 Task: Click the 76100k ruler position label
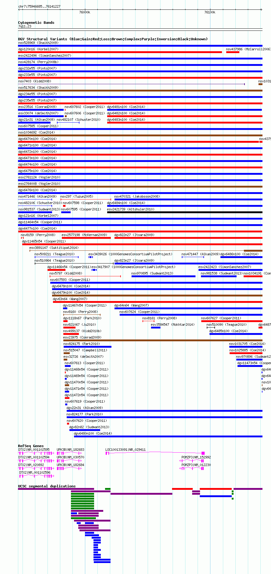(x=210, y=12)
